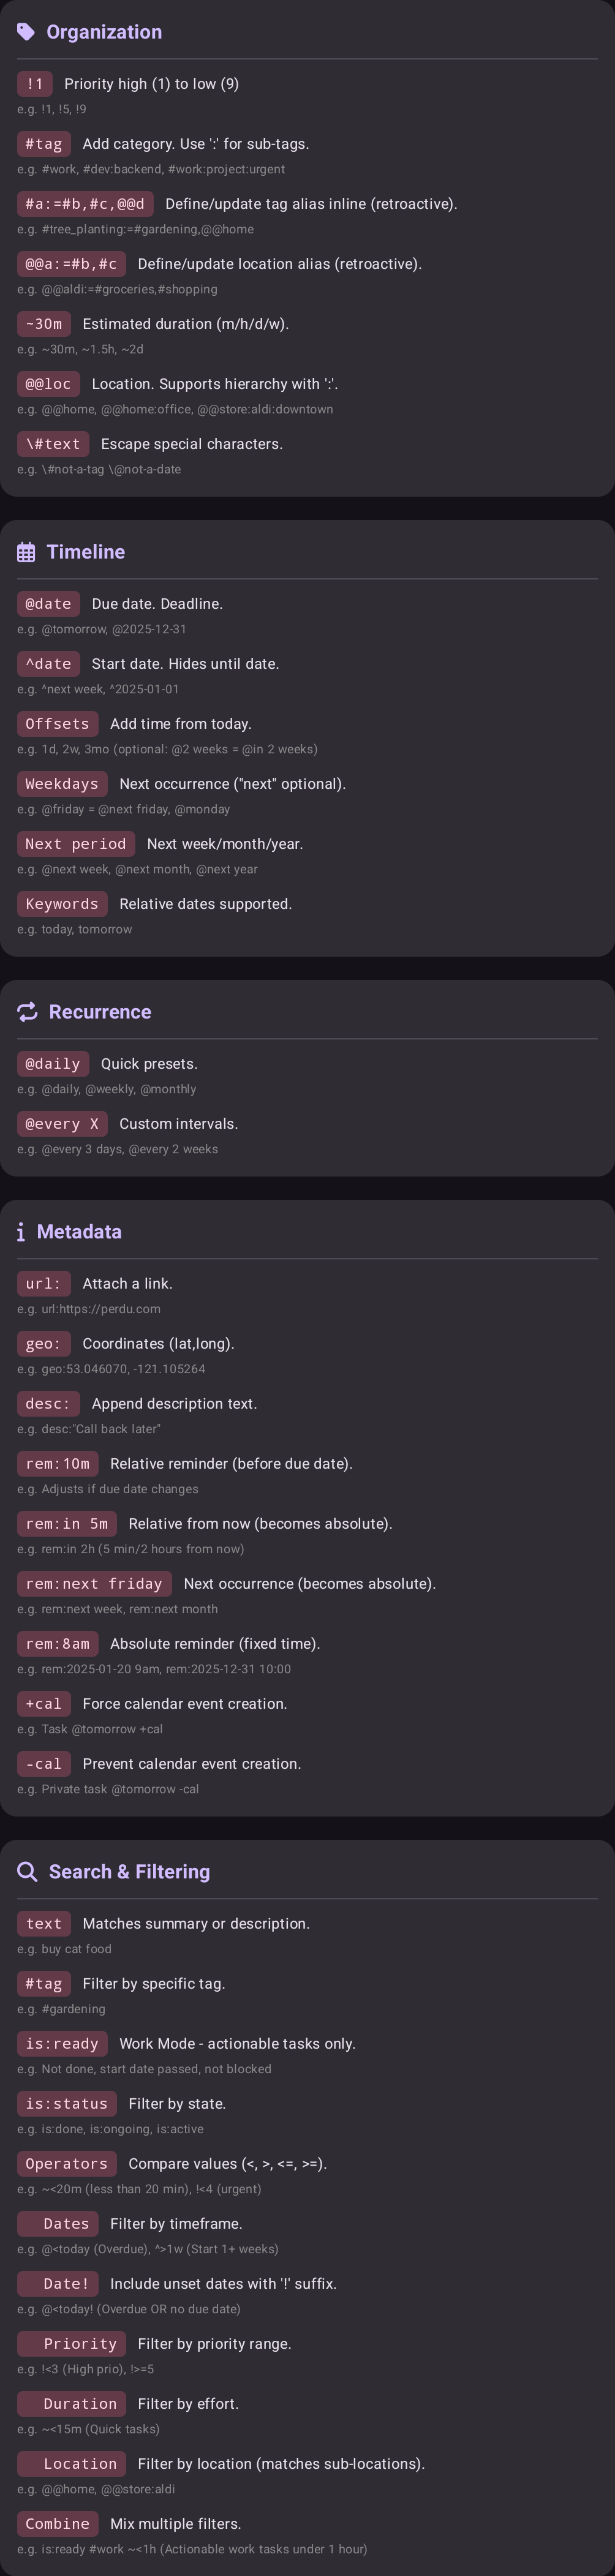Select the @daily quick presets chip
The height and width of the screenshot is (2576, 615).
point(52,1063)
